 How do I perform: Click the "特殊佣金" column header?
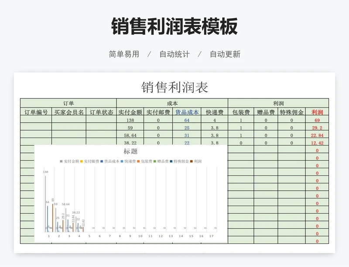coord(292,112)
